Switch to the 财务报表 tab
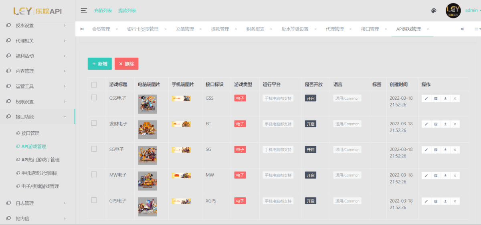 255,29
